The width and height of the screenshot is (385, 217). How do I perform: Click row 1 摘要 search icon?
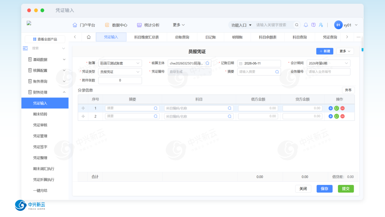tap(155, 108)
